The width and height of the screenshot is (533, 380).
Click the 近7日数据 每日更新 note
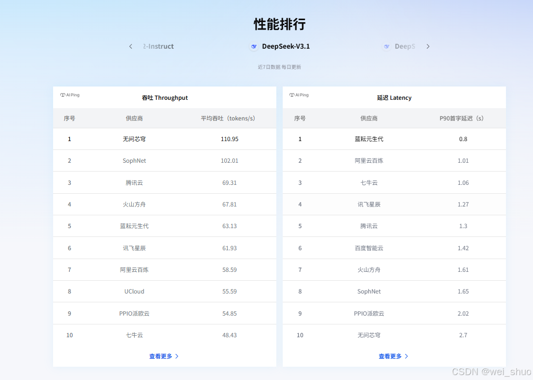279,67
